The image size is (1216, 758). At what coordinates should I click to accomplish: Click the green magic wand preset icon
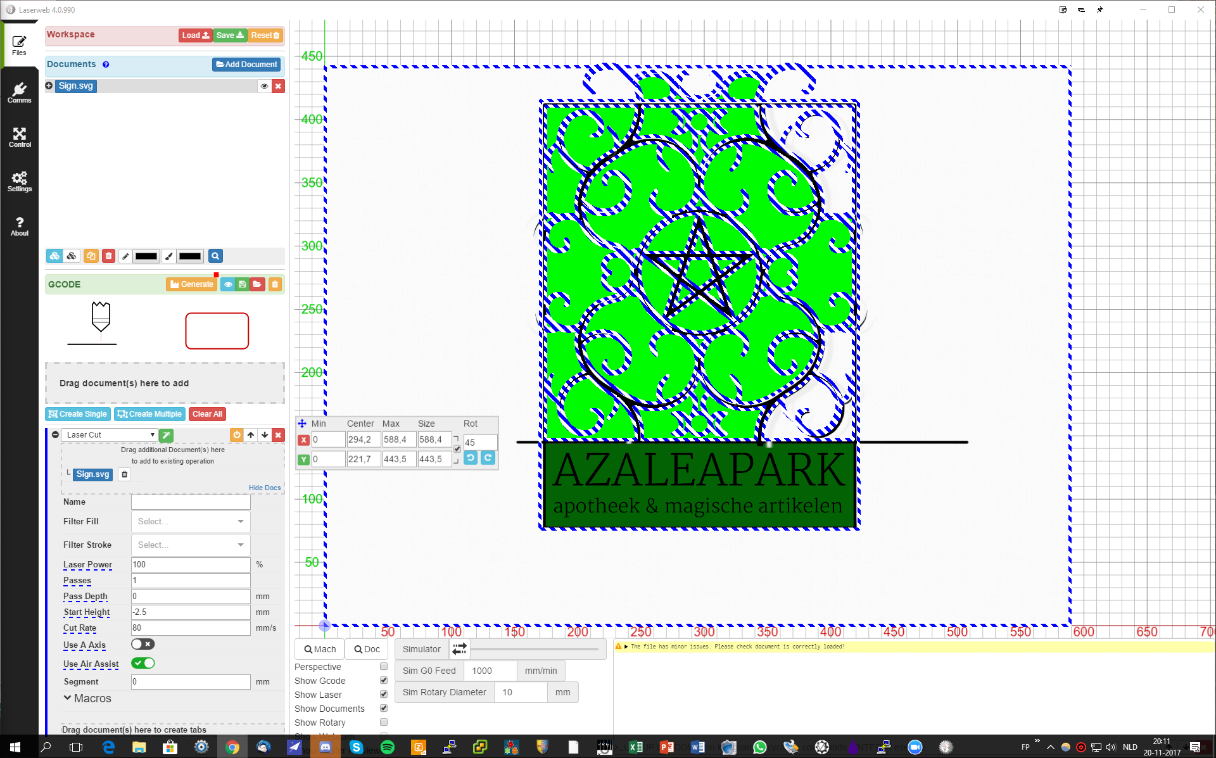[x=166, y=435]
